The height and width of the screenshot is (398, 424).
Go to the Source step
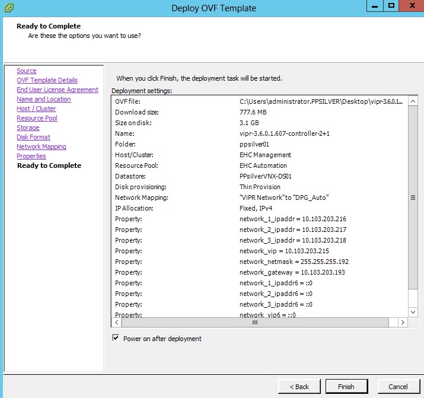27,71
